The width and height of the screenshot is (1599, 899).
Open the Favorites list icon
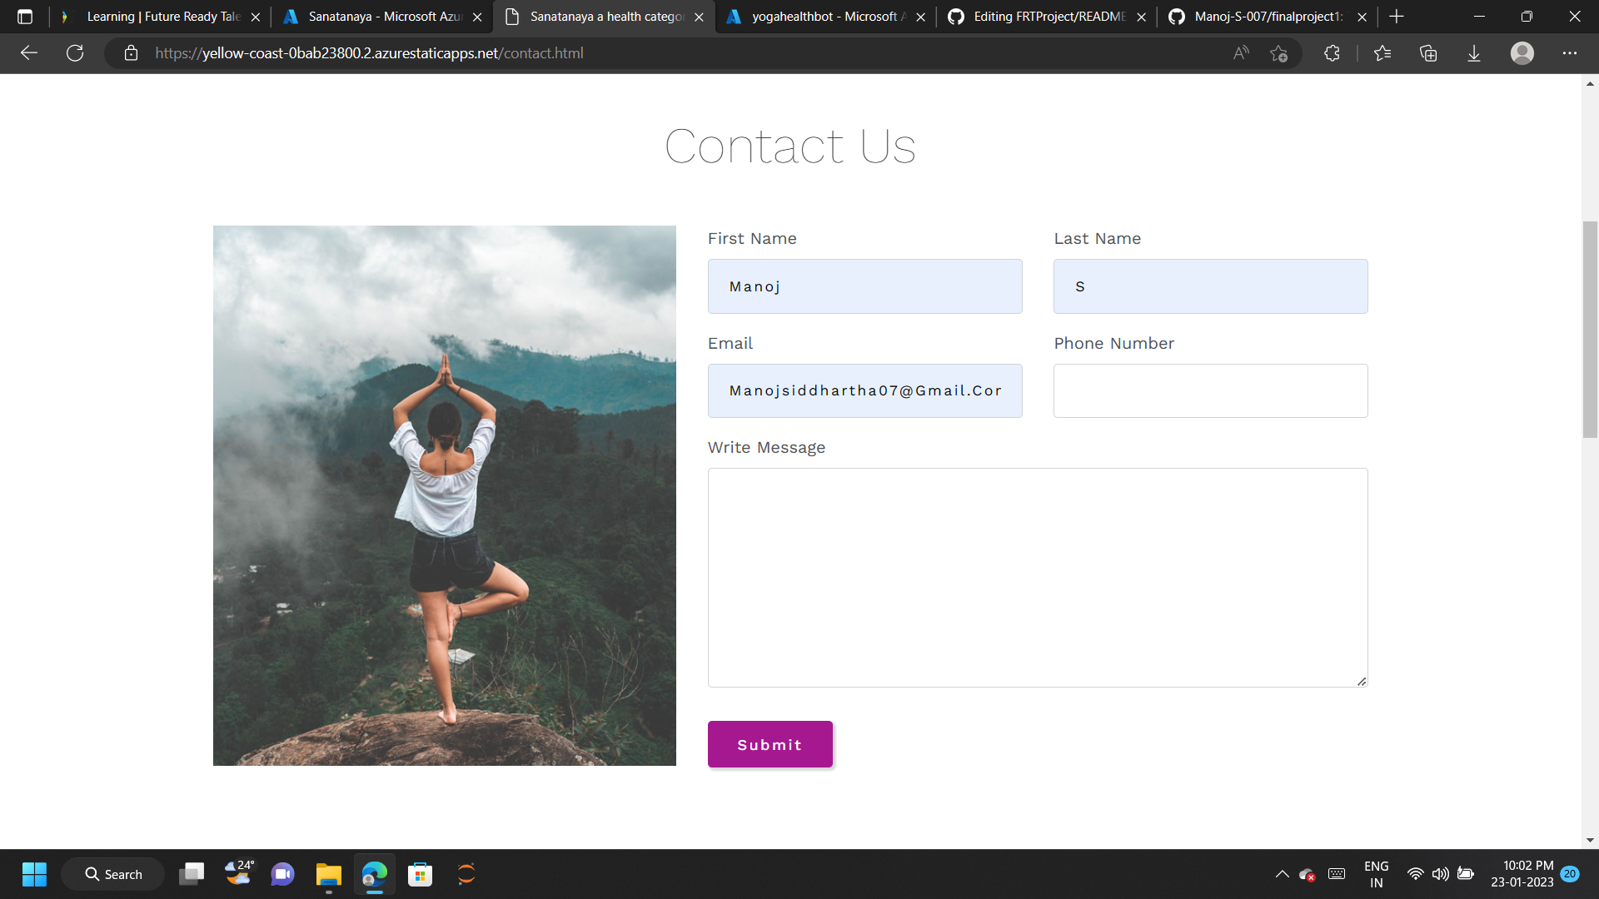1382,53
